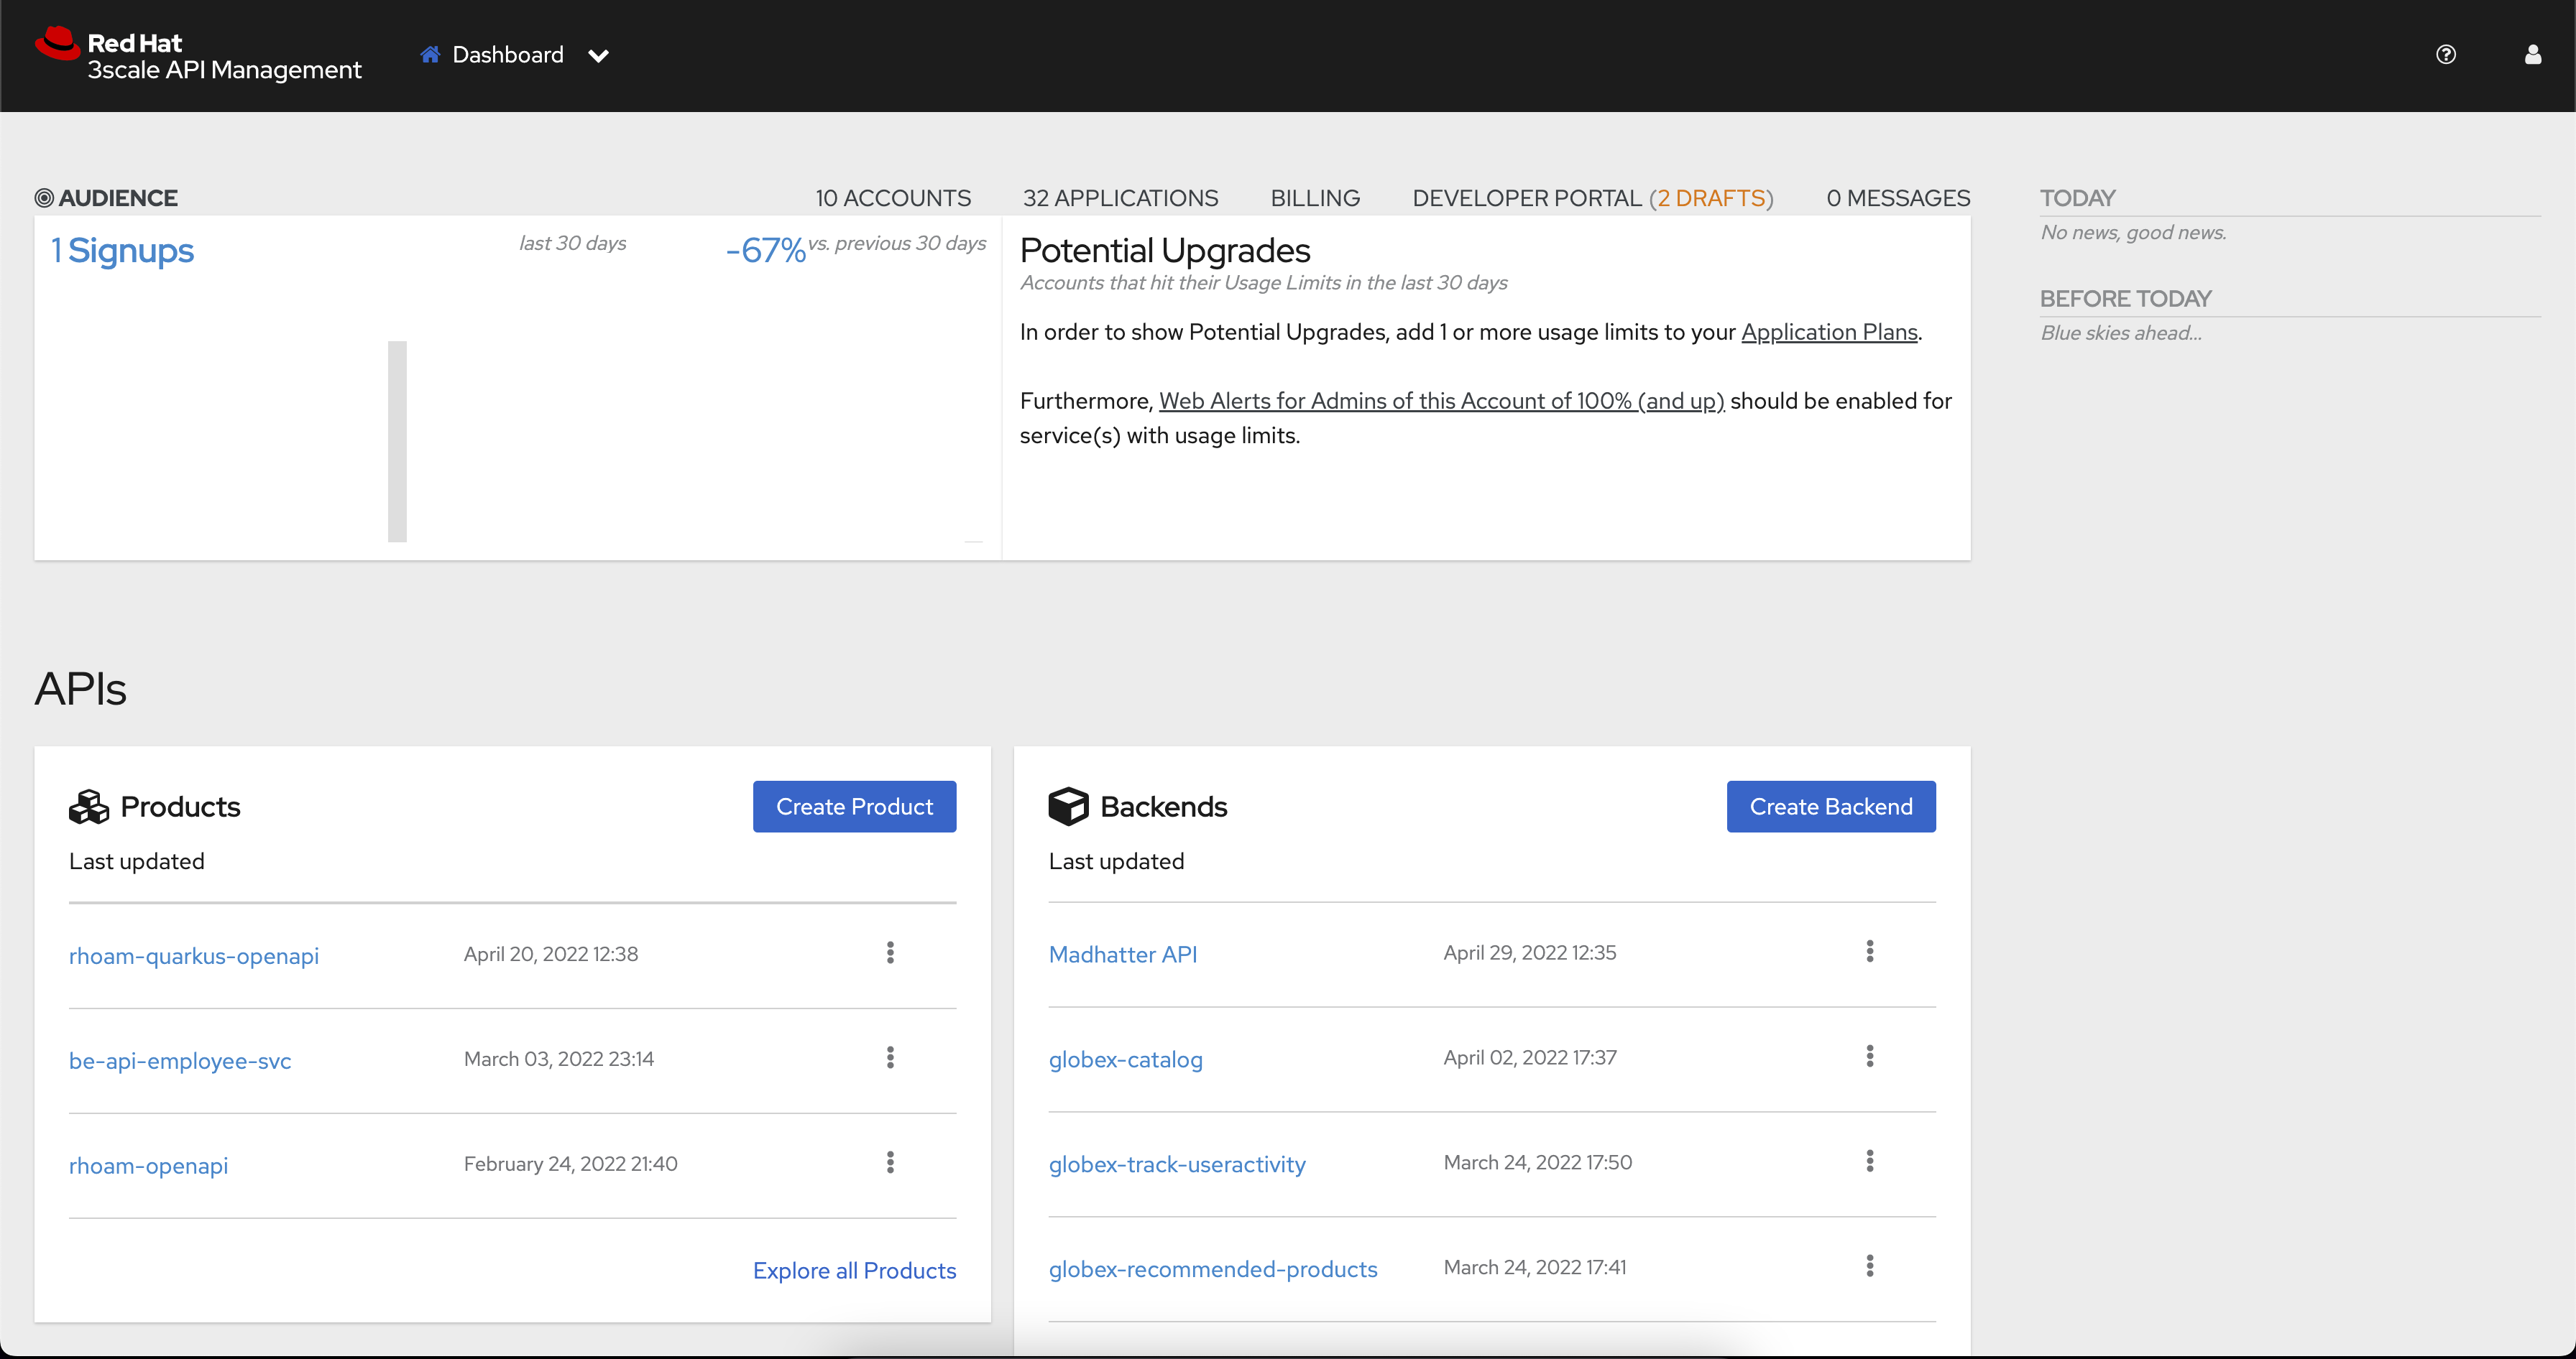Click the Products cube icon
Screen dimensions: 2576x1359
pos(89,807)
